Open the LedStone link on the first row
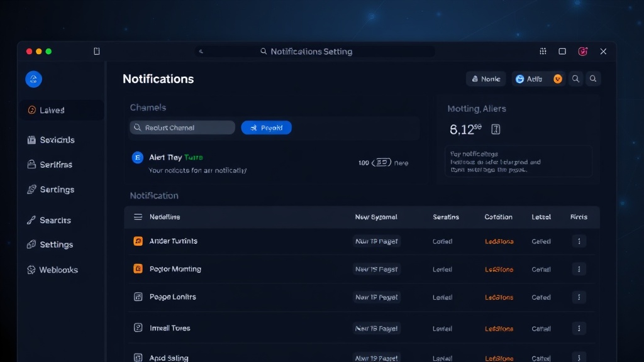This screenshot has height=362, width=644. [x=499, y=241]
